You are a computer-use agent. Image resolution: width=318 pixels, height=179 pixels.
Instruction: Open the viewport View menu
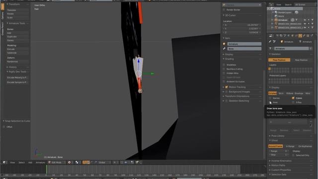click(x=12, y=163)
